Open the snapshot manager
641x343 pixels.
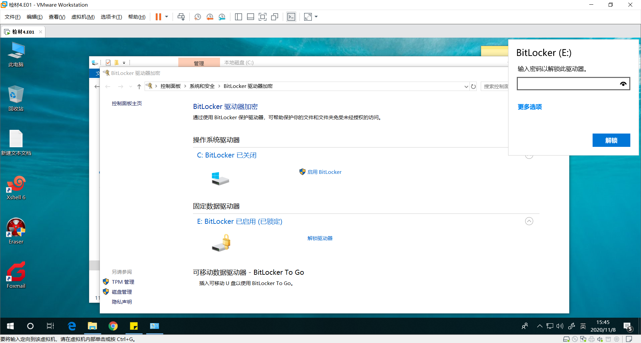coord(222,17)
